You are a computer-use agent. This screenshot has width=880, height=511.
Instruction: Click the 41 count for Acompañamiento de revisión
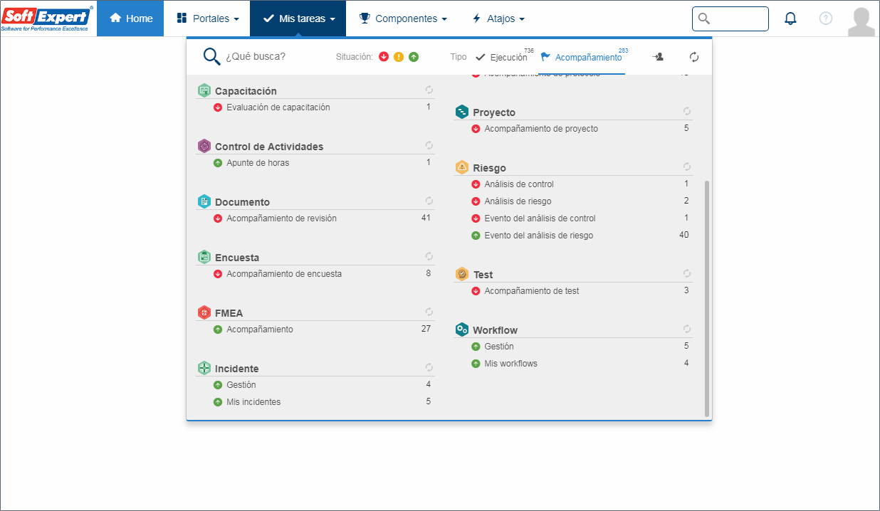tap(426, 218)
